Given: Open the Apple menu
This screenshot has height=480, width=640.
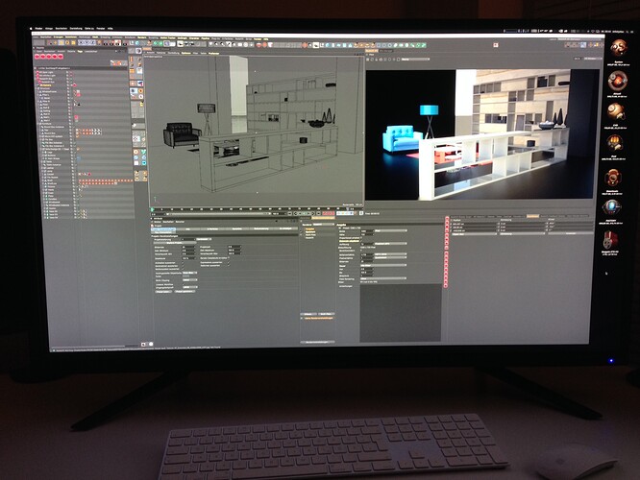Looking at the screenshot, I should point(31,29).
